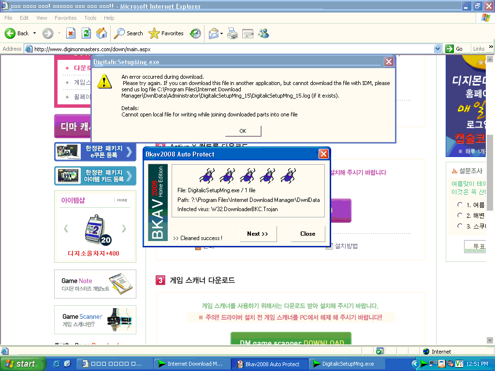
Task: Click the vertical scrollbar thumb
Action: (490, 172)
